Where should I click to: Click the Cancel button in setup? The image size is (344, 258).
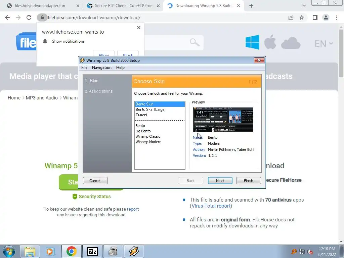coord(95,180)
